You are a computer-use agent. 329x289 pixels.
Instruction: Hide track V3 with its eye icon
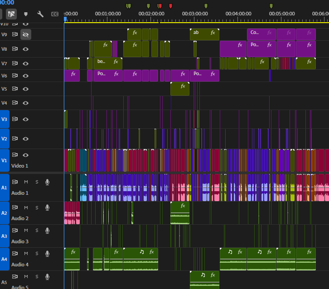(25, 119)
